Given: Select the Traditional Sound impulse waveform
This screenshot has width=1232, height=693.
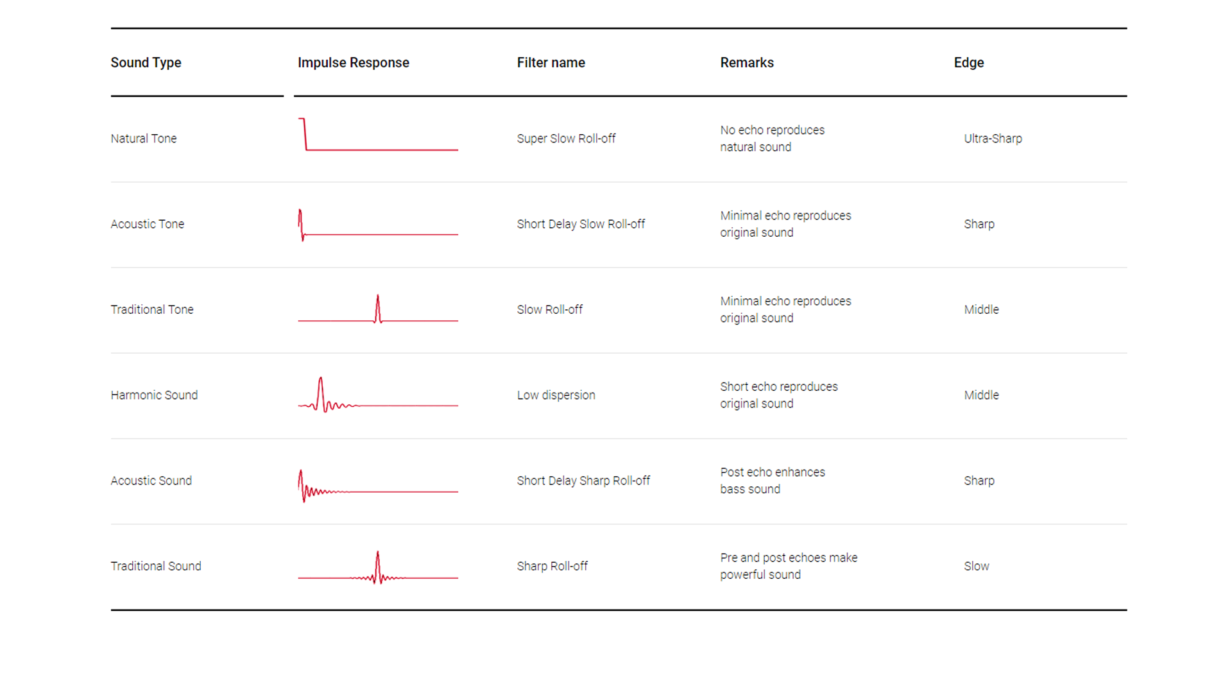Looking at the screenshot, I should point(378,568).
